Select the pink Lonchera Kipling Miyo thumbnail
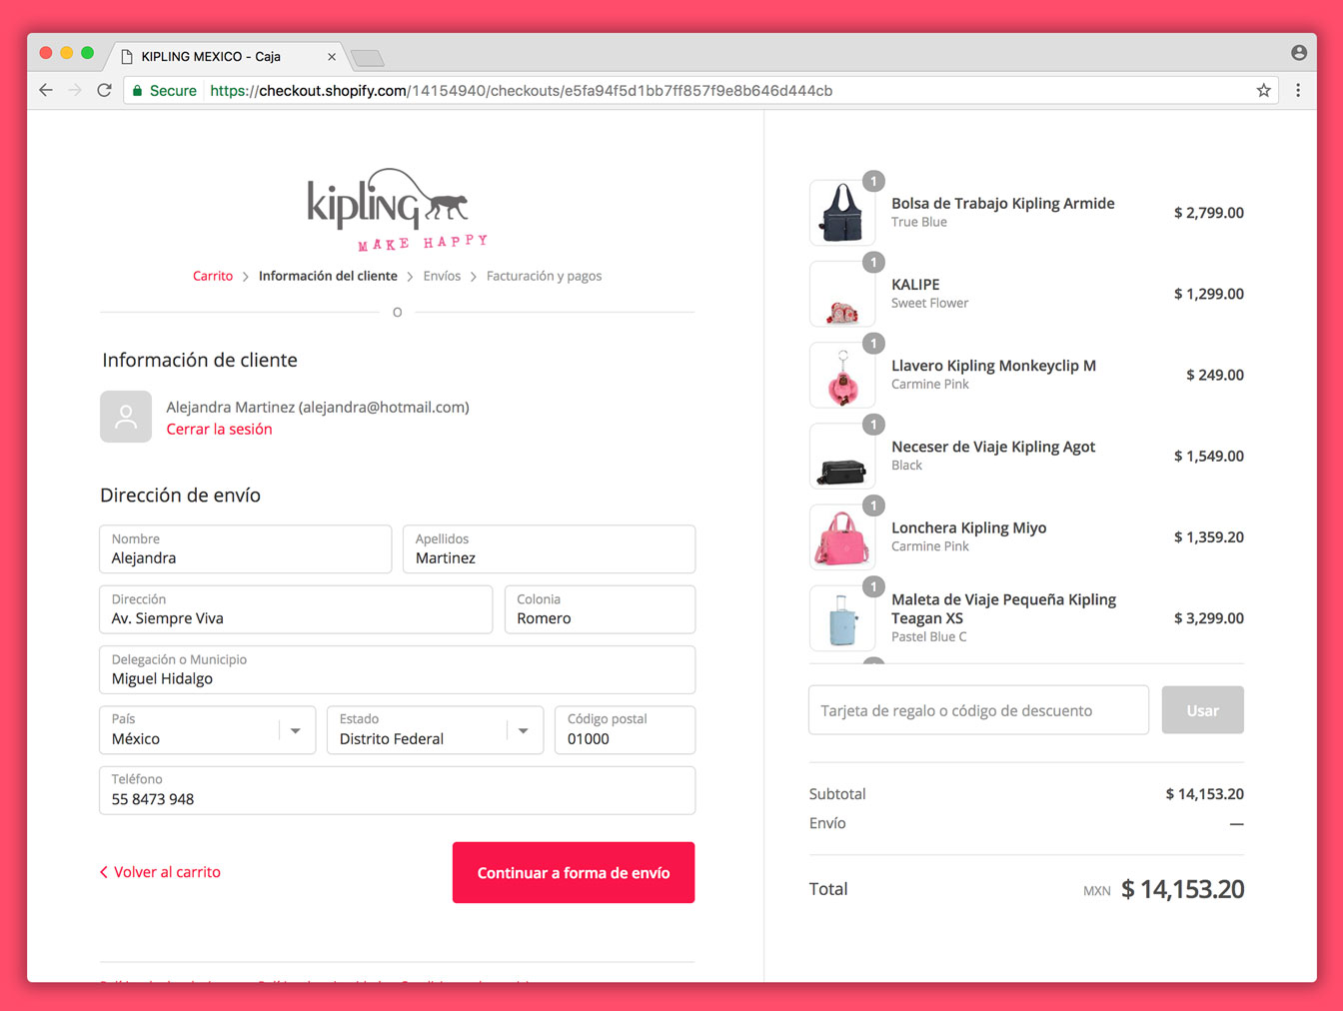The image size is (1343, 1011). pos(841,537)
